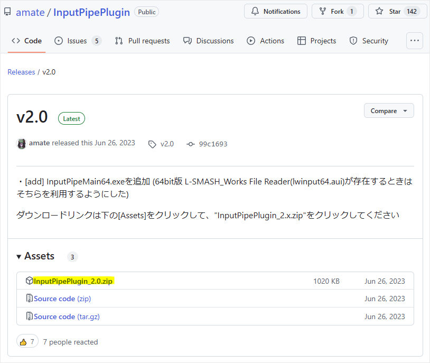Switch to the Issues tab
The image size is (430, 363).
78,41
